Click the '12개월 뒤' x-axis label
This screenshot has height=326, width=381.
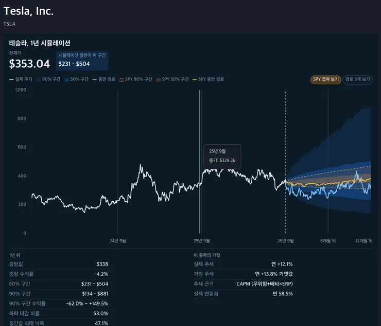pyautogui.click(x=363, y=241)
